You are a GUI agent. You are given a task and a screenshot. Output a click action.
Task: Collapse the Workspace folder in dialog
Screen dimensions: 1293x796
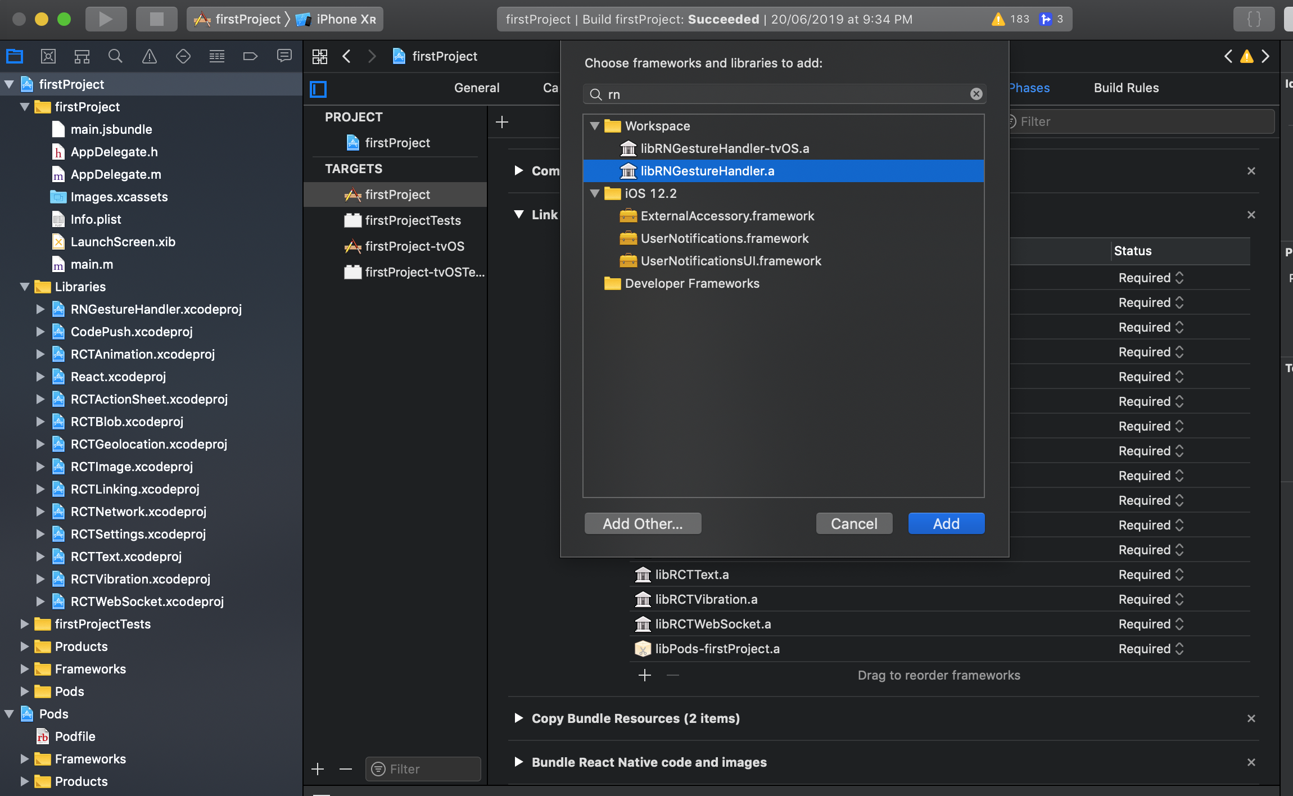coord(595,126)
